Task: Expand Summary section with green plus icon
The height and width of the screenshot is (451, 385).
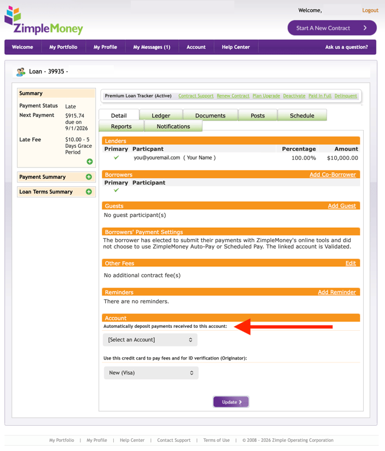Action: 90,162
